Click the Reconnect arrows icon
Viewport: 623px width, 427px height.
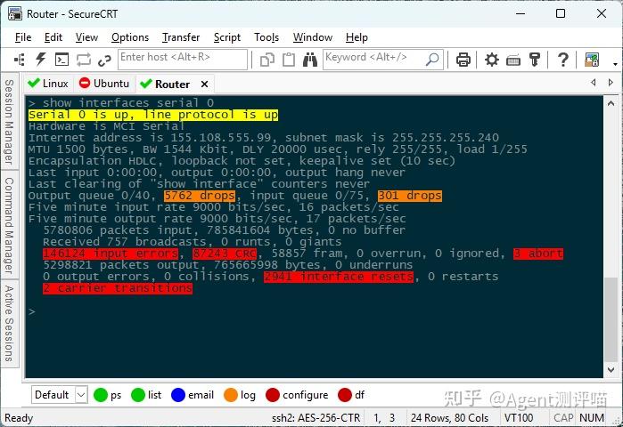tap(84, 60)
